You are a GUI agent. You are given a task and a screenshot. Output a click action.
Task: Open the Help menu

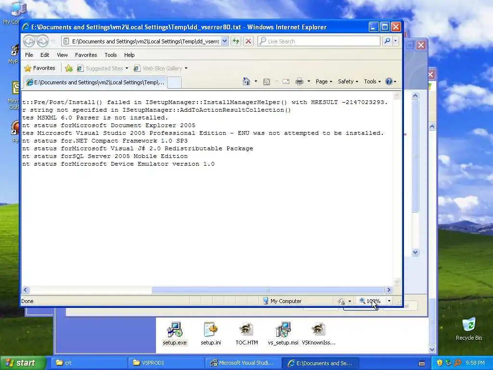pyautogui.click(x=129, y=55)
